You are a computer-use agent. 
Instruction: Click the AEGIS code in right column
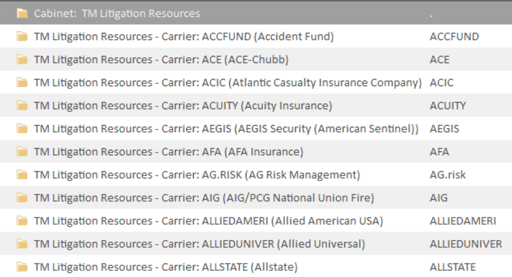click(x=445, y=129)
